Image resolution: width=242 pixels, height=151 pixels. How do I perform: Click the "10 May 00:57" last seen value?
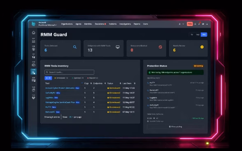pos(128,102)
